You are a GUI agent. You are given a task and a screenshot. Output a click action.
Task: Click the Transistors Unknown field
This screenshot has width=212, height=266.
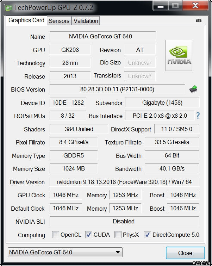point(139,76)
